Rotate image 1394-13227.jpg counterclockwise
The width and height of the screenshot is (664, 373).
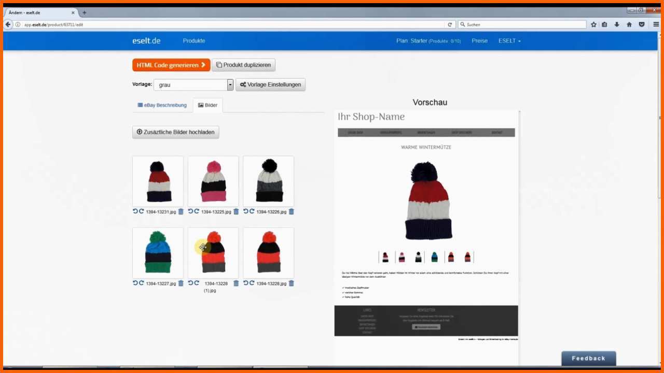click(135, 283)
